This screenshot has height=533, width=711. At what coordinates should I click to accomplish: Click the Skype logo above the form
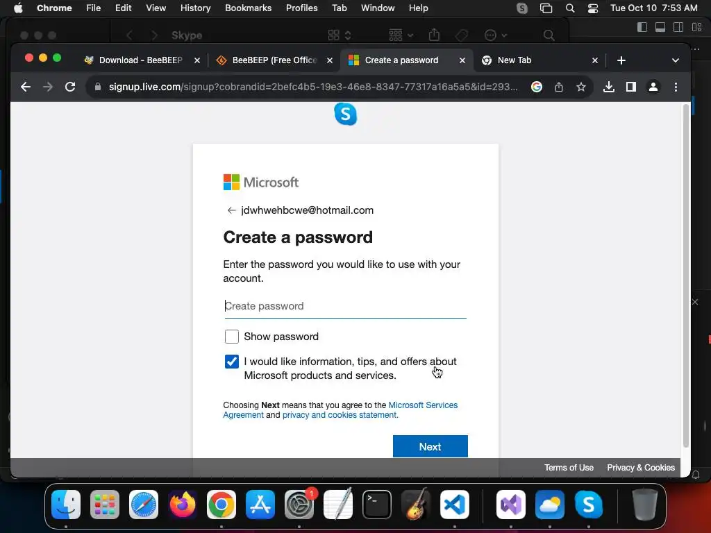coord(346,114)
